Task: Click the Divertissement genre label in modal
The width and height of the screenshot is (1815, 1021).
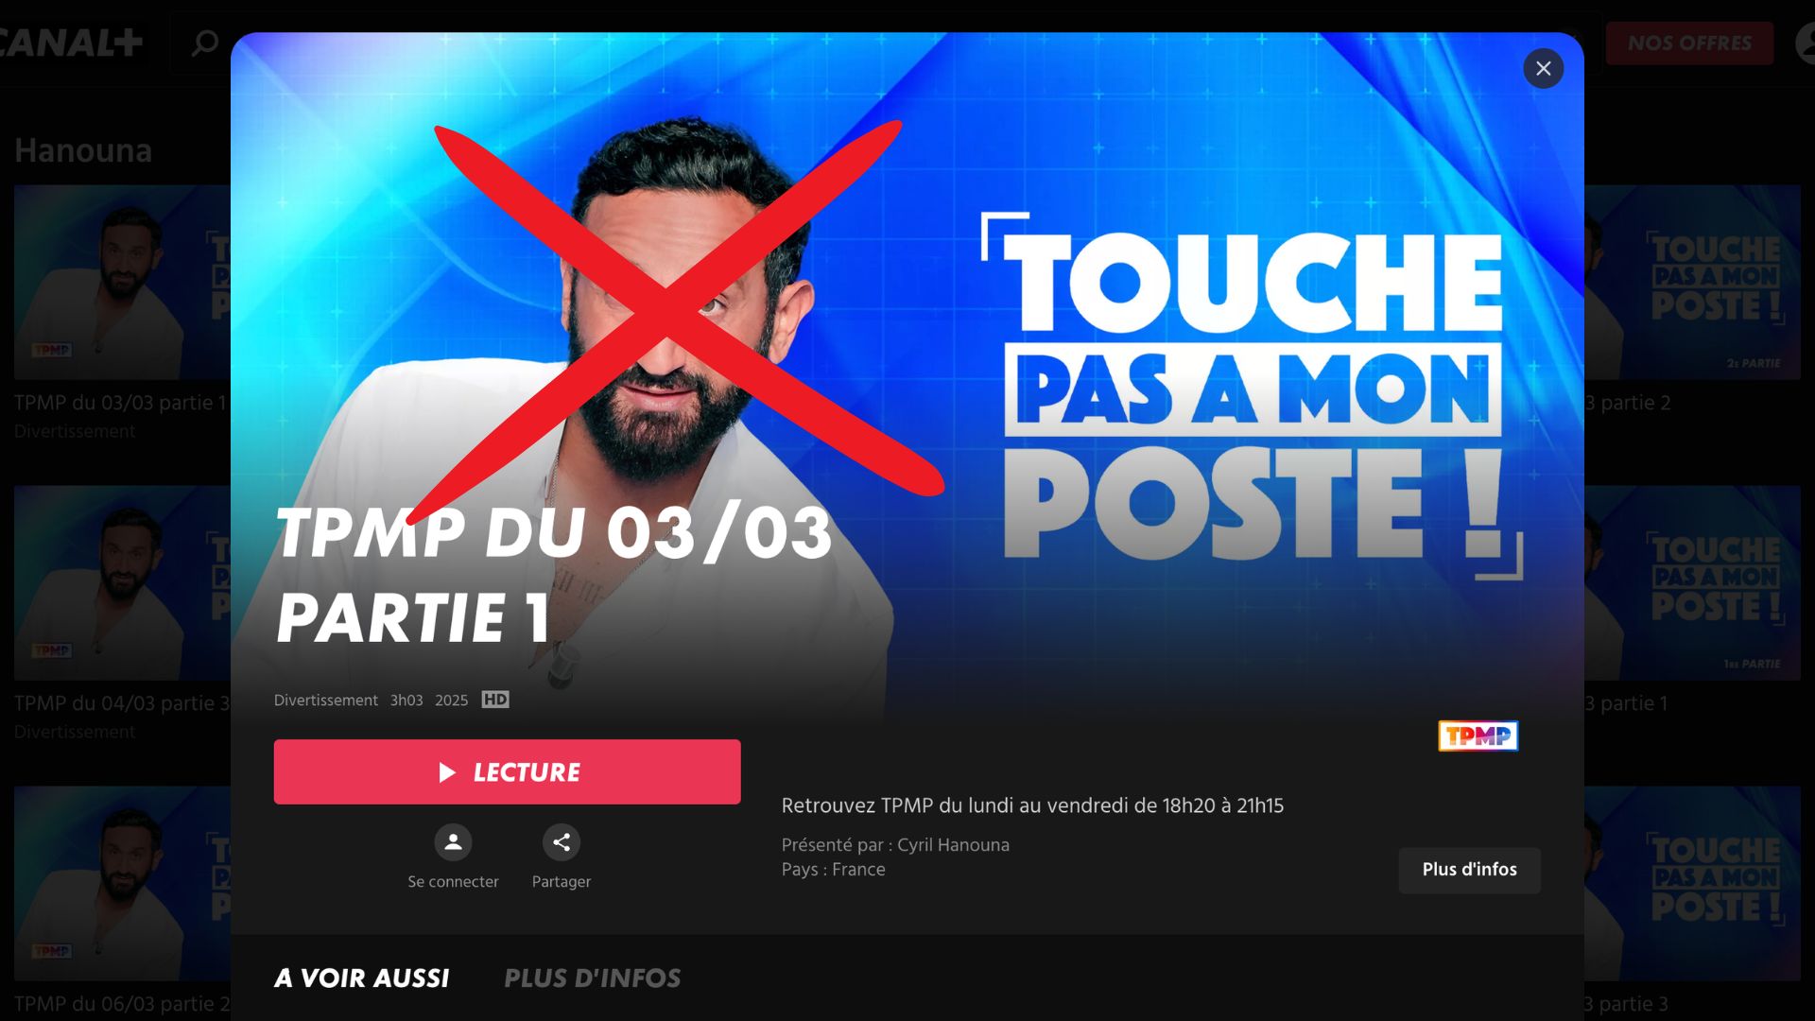Action: 326,701
